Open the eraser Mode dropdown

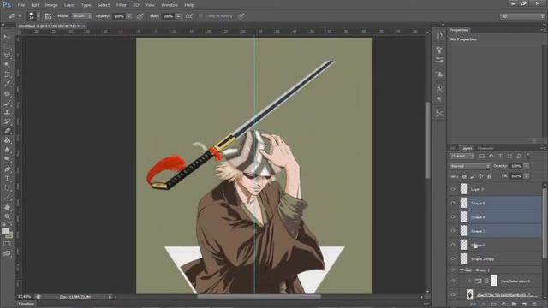82,16
